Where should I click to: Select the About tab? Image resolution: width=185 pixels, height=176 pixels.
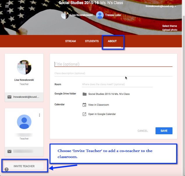click(112, 41)
